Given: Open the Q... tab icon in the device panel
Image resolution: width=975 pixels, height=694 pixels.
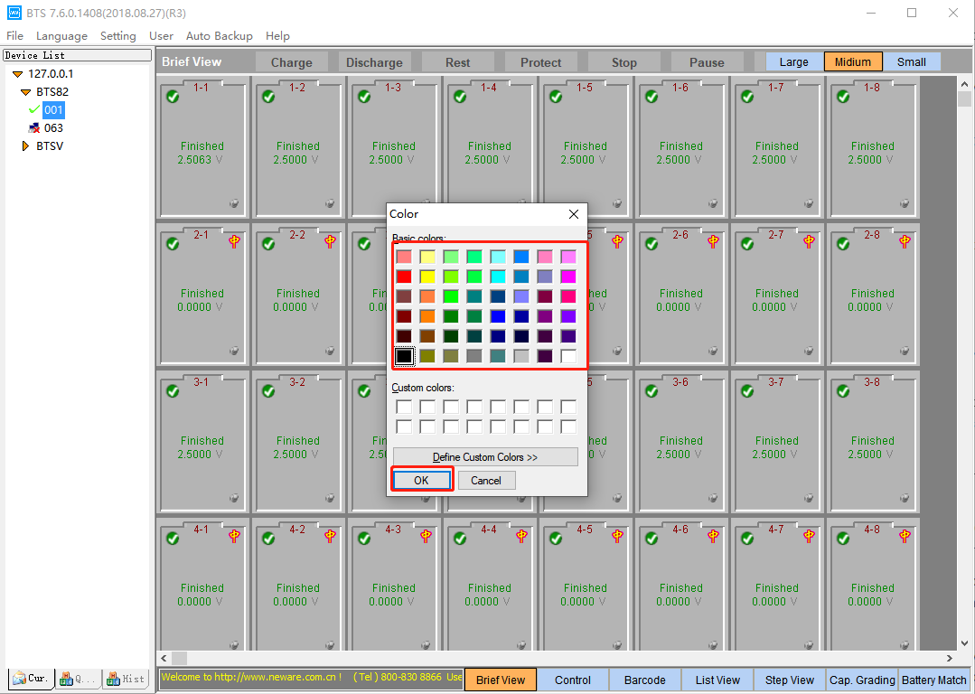Looking at the screenshot, I should point(66,679).
